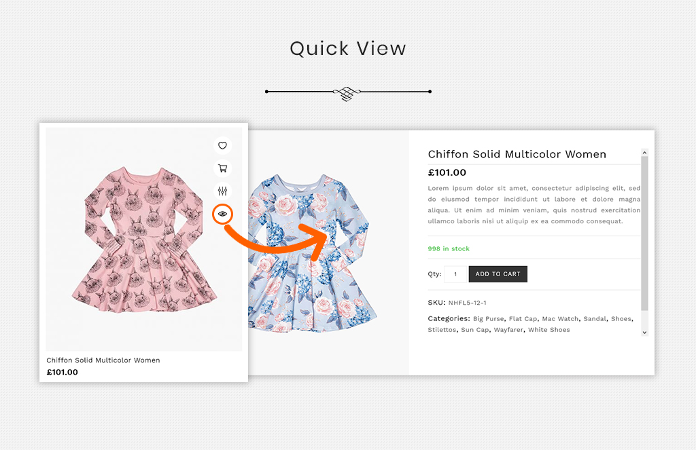Image resolution: width=696 pixels, height=450 pixels.
Task: Open the Wayfarer category link
Action: pyautogui.click(x=508, y=330)
